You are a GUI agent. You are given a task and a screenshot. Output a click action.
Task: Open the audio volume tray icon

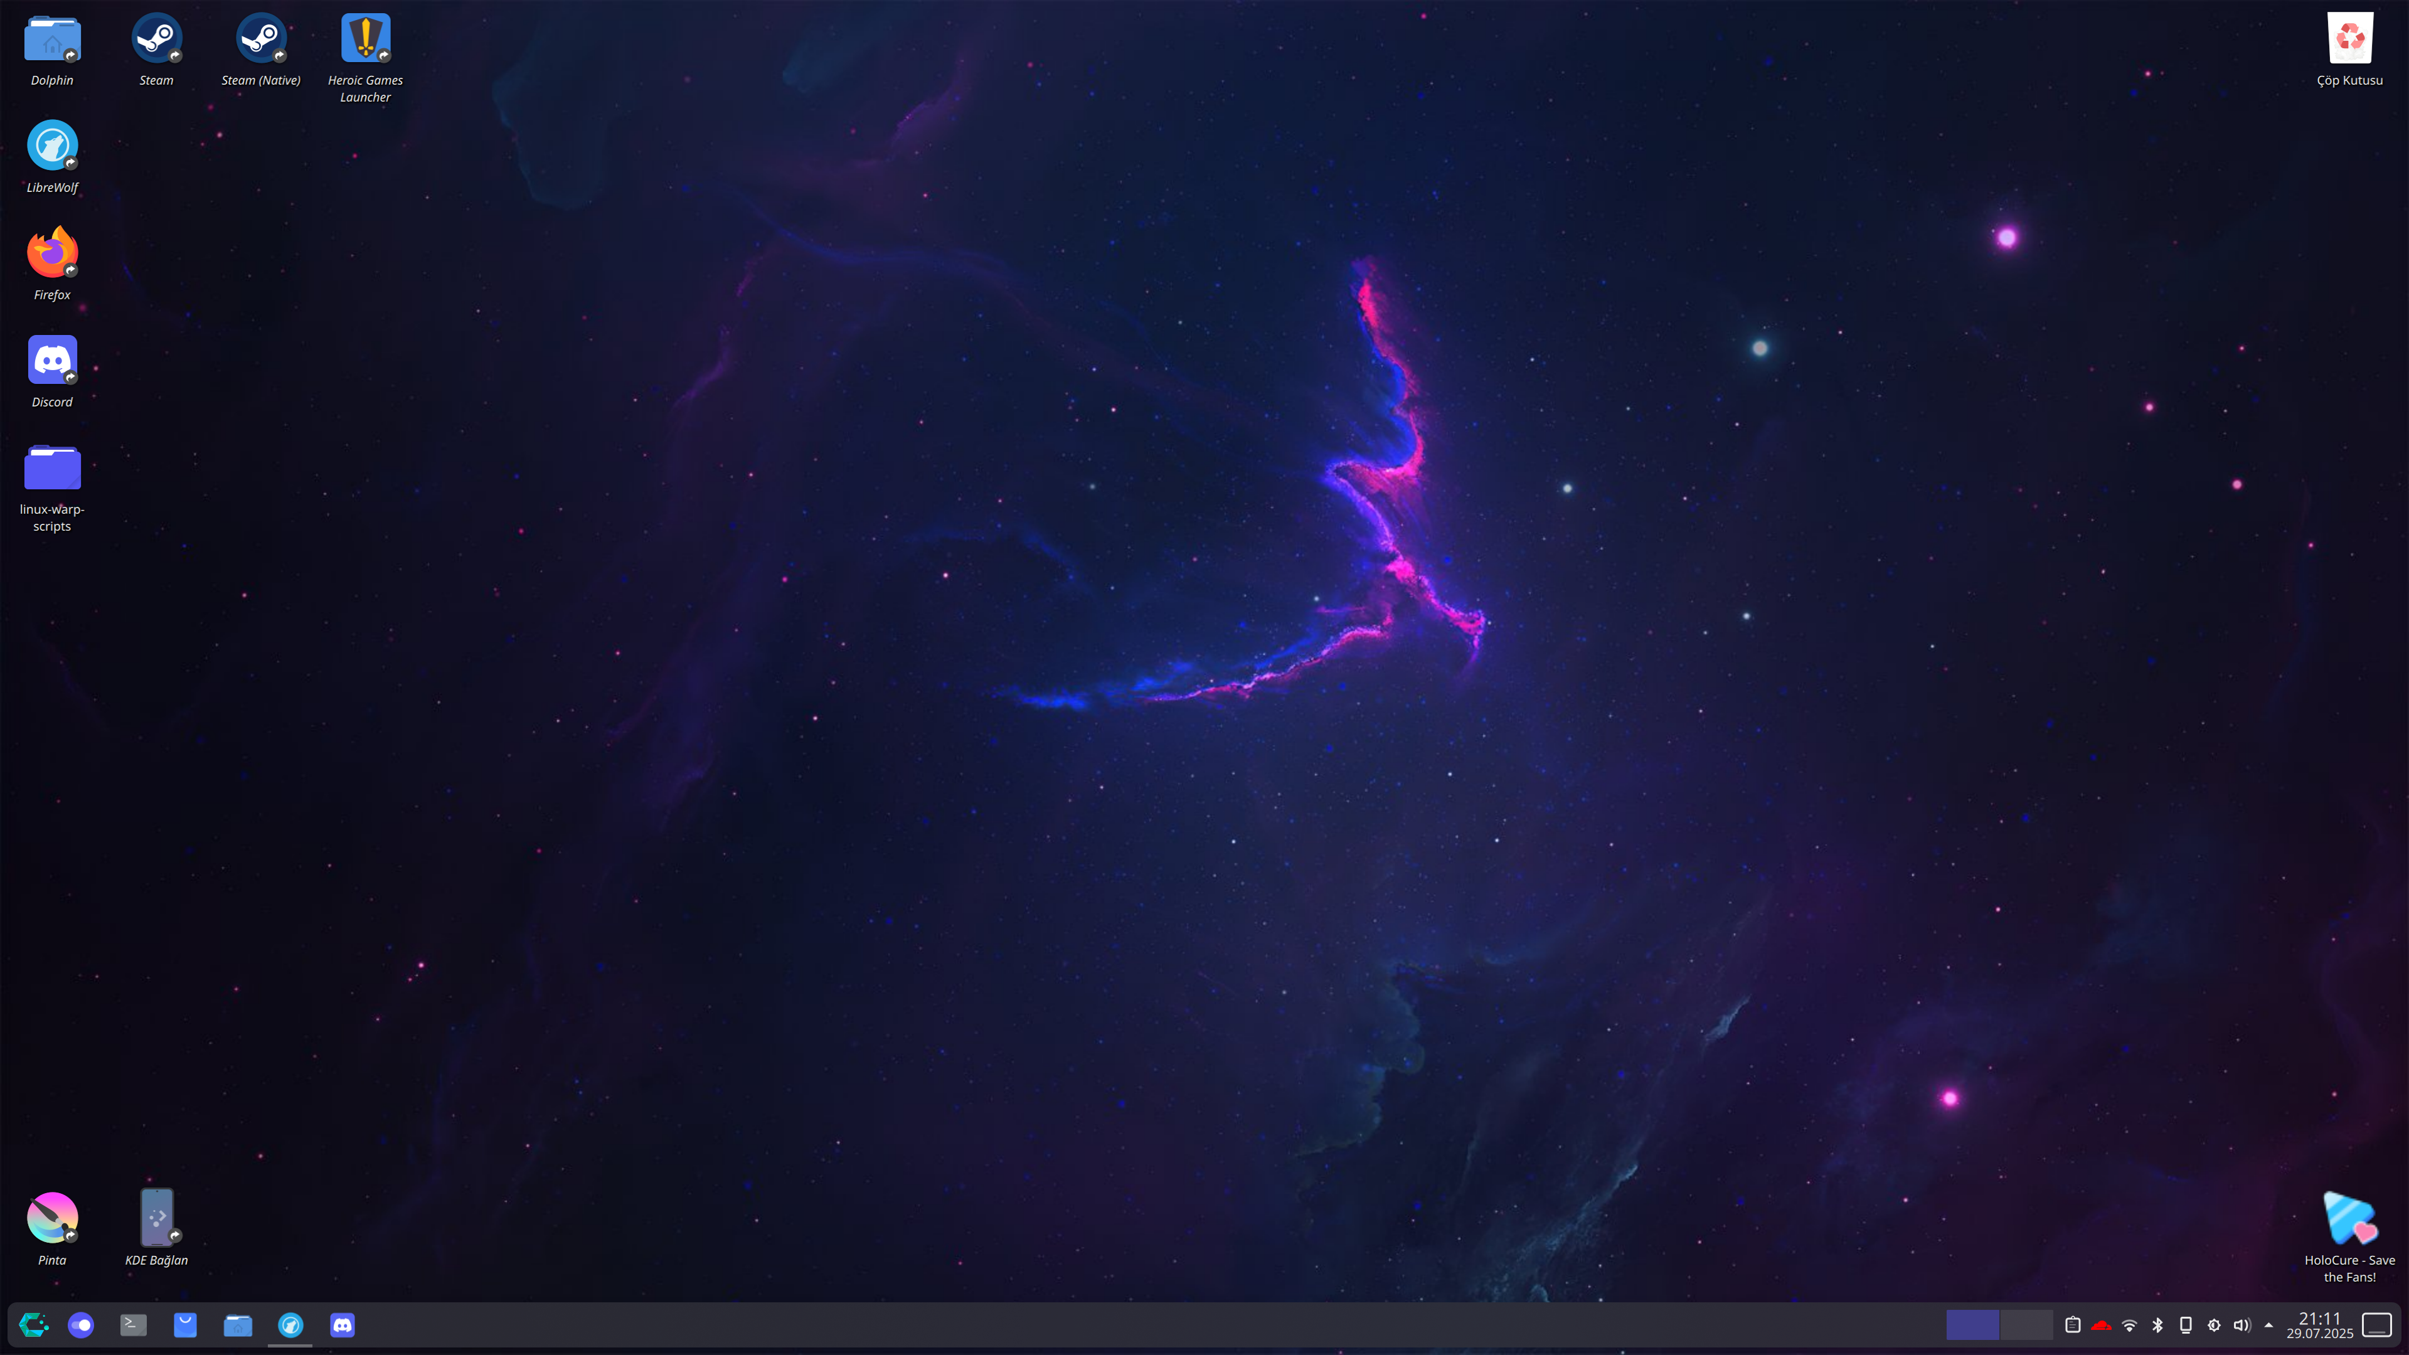2241,1325
